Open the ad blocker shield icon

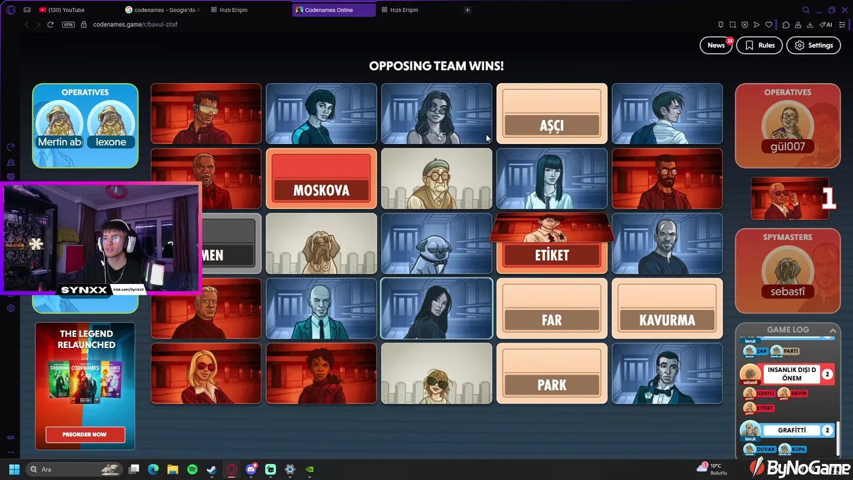pos(744,25)
